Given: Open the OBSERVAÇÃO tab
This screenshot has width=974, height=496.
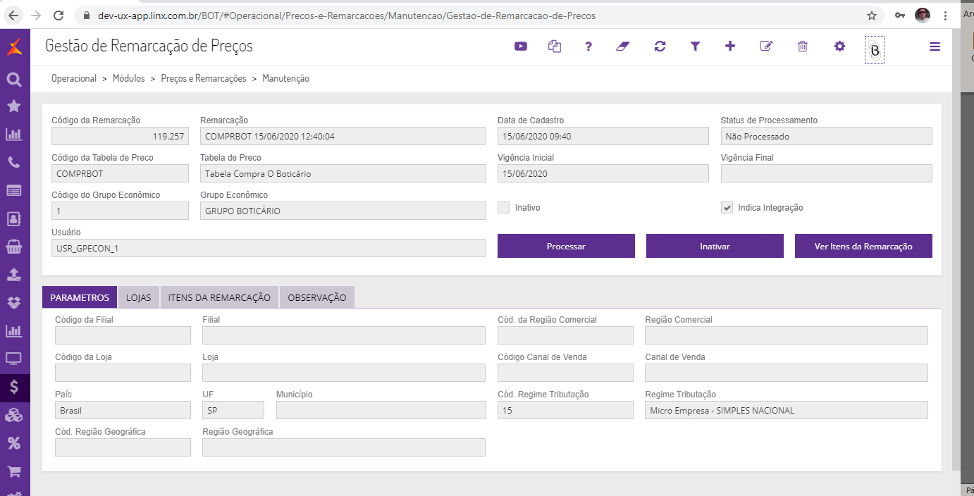Looking at the screenshot, I should coord(317,297).
